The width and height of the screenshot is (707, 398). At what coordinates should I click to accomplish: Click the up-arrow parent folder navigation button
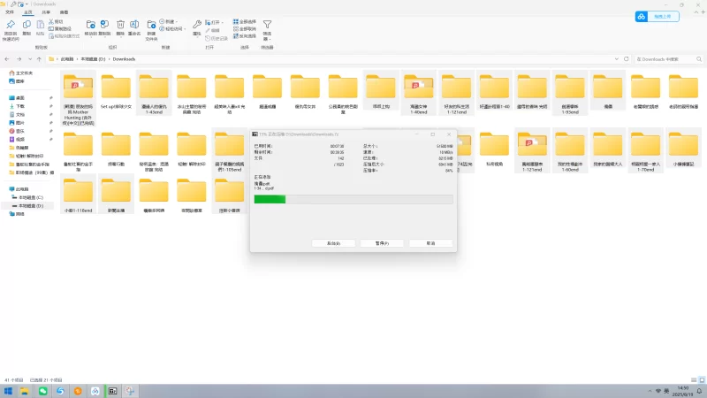[39, 58]
